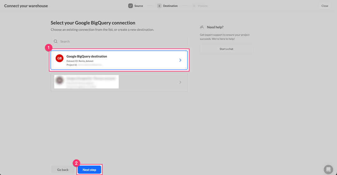Viewport: 337px width, 175px height.
Task: Open chevron on the blurred connection
Action: coord(180,82)
